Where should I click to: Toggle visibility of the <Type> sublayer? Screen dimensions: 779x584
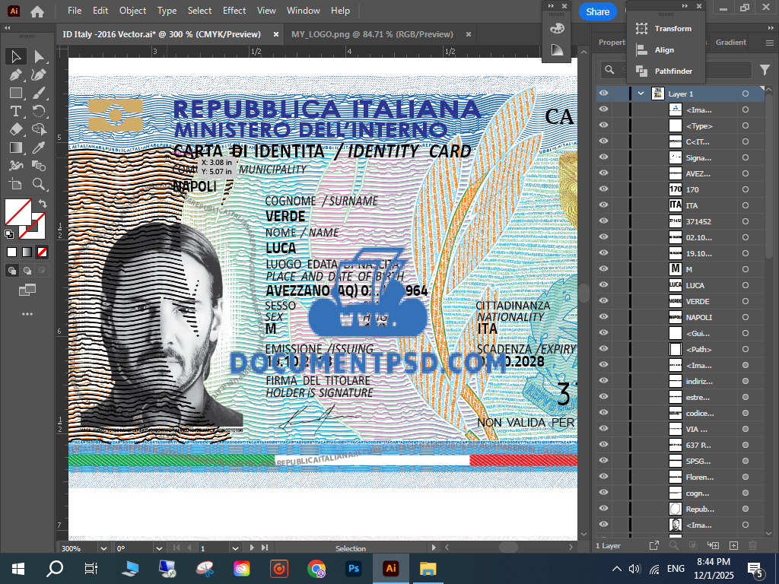[x=603, y=125]
